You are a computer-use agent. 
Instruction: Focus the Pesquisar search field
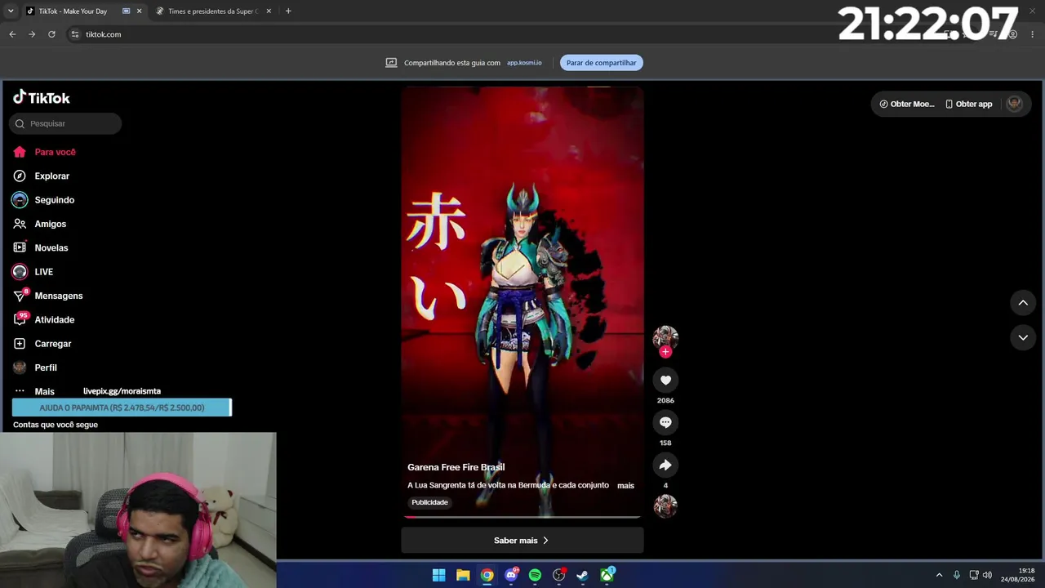65,123
